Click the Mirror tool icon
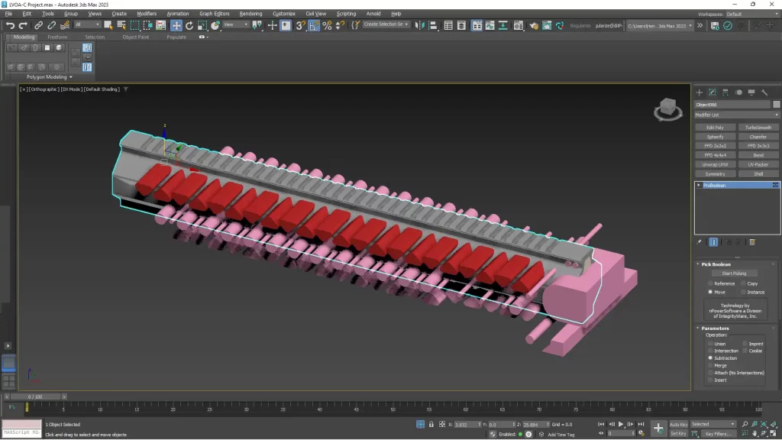Viewport: 782px width, 440px height. pyautogui.click(x=420, y=25)
